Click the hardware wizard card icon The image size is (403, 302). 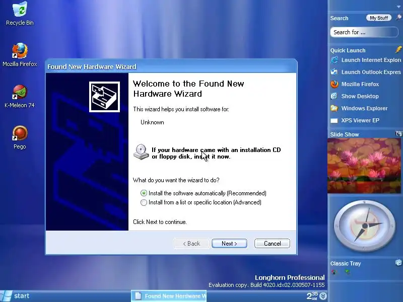[104, 97]
